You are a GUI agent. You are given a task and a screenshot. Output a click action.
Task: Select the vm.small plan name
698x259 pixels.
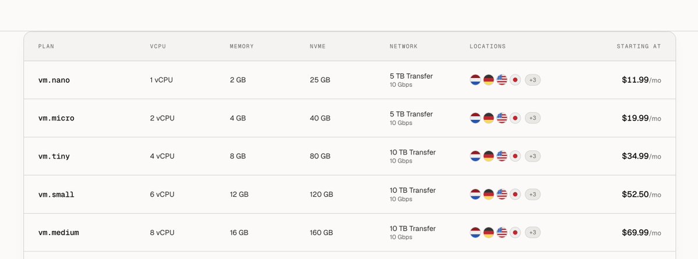click(56, 194)
